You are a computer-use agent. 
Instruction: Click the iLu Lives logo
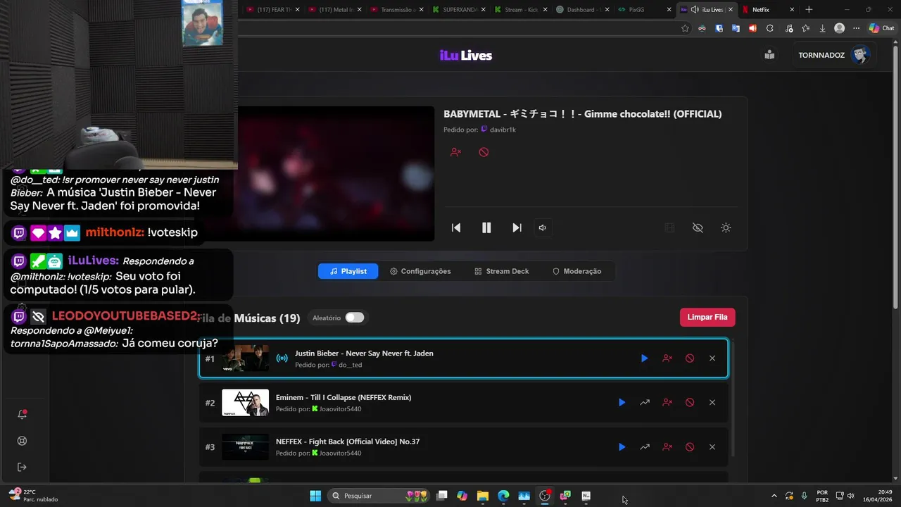(466, 56)
